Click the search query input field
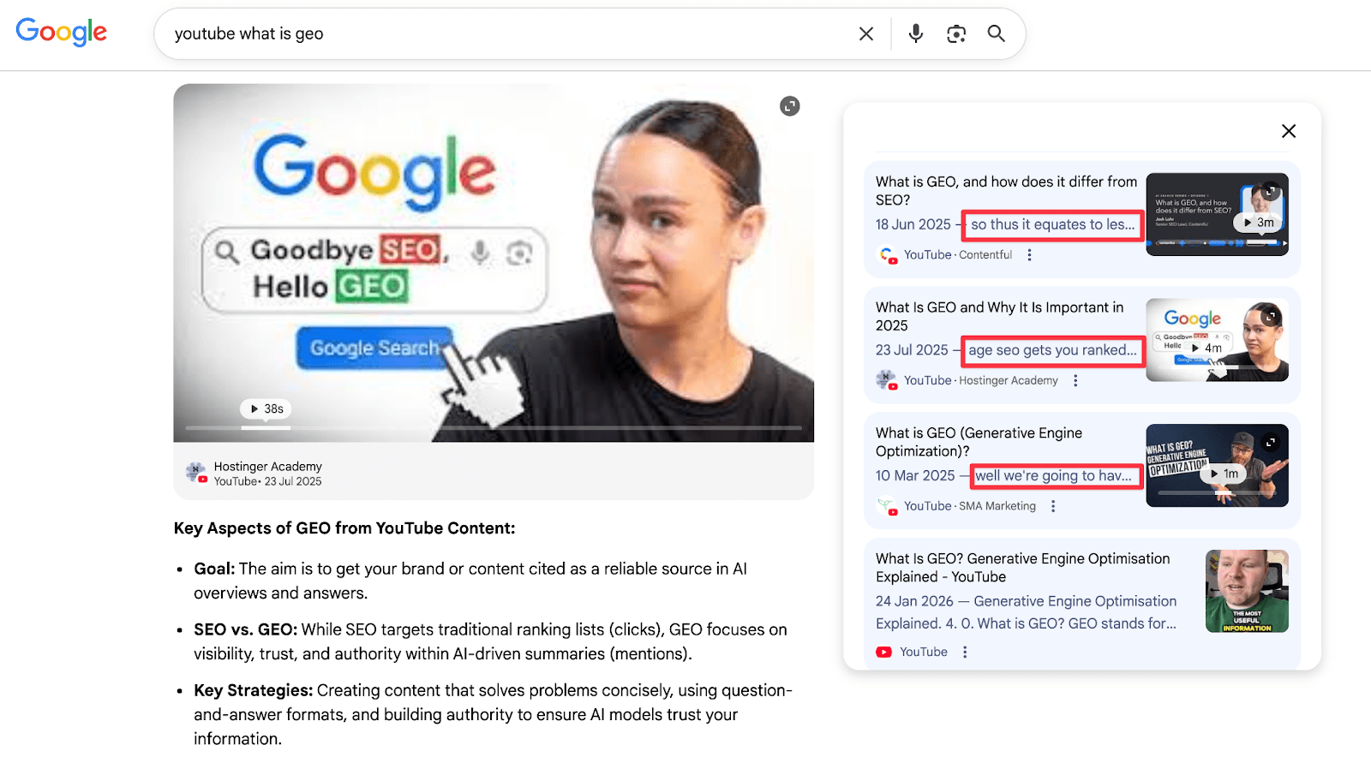The width and height of the screenshot is (1371, 763). 510,33
